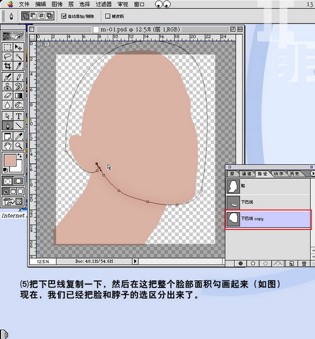Select the Crop tool
Screen dimensions: 315x339
8,66
